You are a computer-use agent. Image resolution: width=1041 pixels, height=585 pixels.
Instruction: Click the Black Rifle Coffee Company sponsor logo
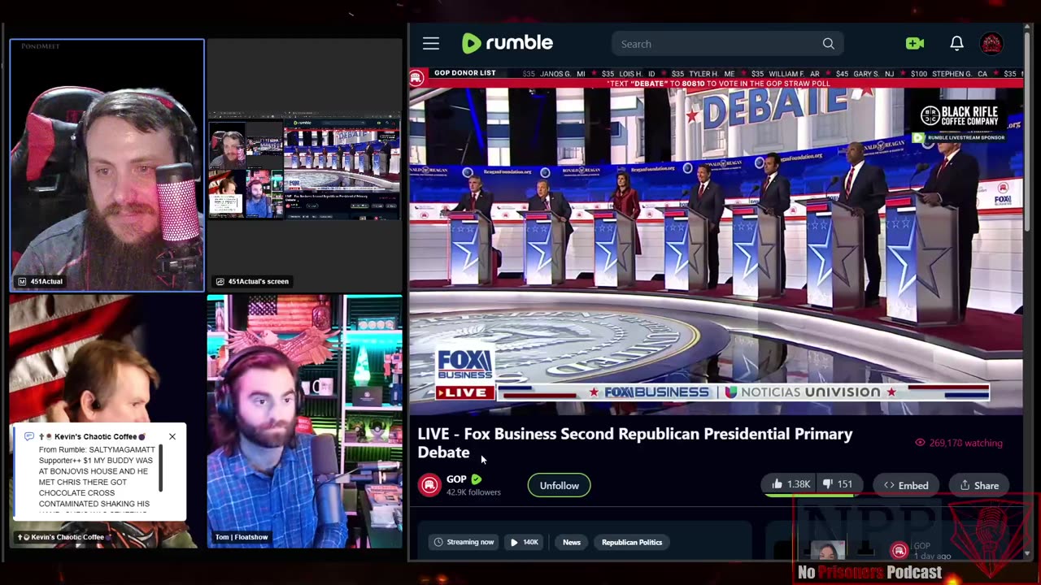(960, 116)
